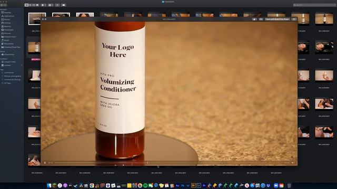Launch Lightroom Classic from the Dock
This screenshot has height=189, width=337.
(199, 185)
